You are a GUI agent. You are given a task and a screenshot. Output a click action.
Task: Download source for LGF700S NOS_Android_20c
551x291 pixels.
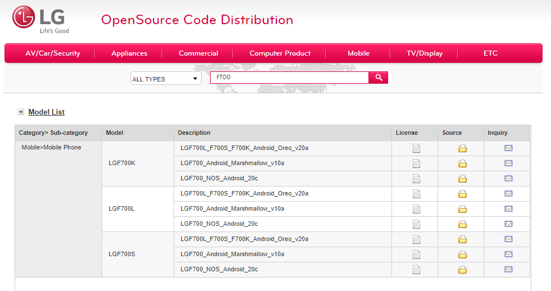pyautogui.click(x=462, y=270)
